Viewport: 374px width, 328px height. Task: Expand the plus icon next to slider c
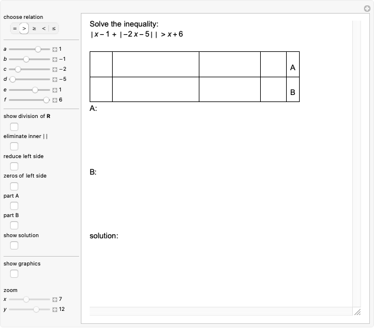(x=54, y=69)
